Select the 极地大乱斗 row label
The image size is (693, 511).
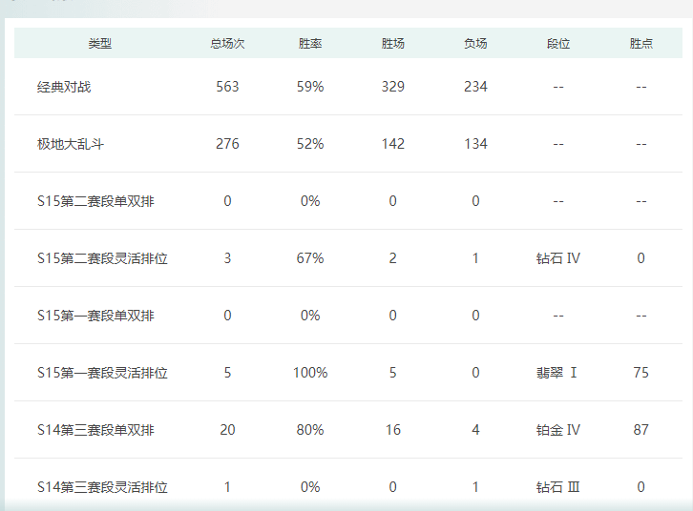click(x=71, y=144)
